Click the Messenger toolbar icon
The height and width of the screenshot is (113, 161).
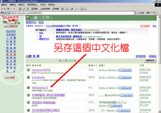[x=85, y=9]
